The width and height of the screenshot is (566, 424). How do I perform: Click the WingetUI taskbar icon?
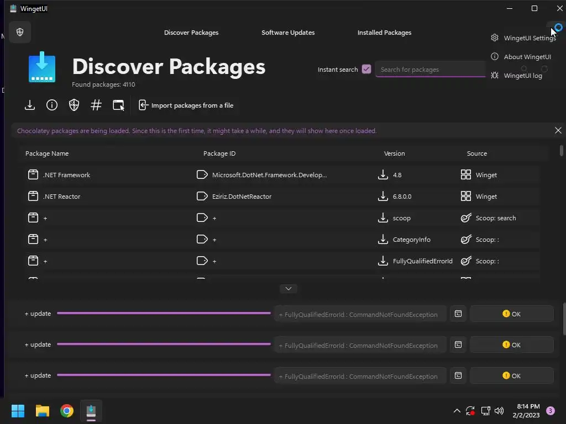(x=91, y=411)
